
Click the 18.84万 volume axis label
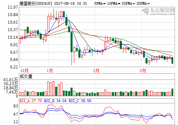11,88
